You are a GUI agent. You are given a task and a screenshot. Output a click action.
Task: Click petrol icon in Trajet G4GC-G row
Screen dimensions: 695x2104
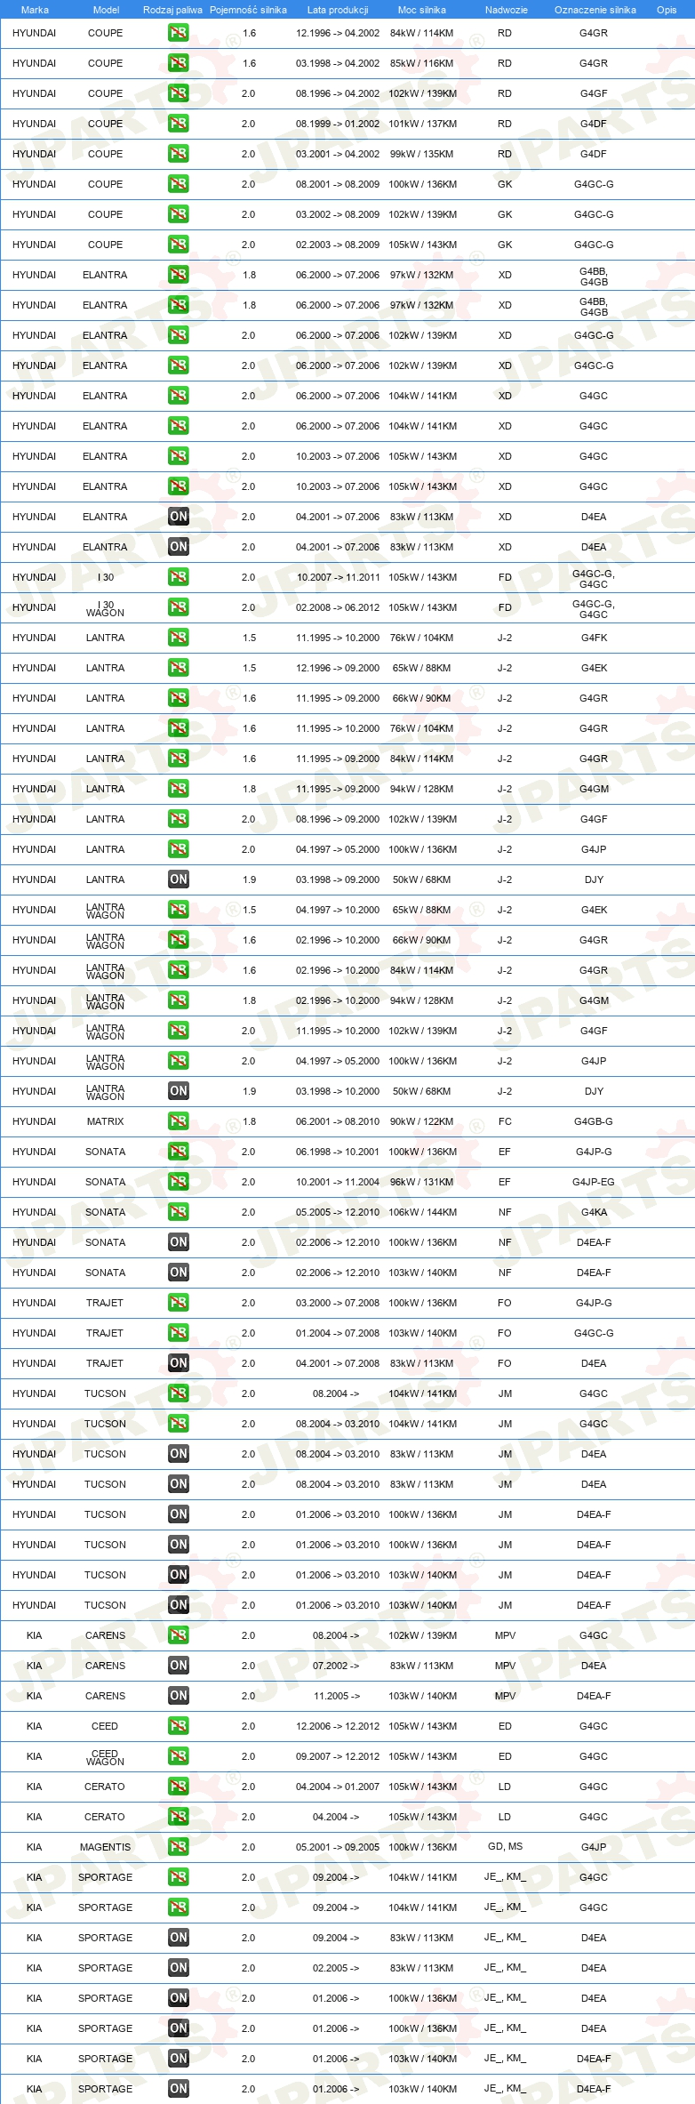click(179, 1333)
